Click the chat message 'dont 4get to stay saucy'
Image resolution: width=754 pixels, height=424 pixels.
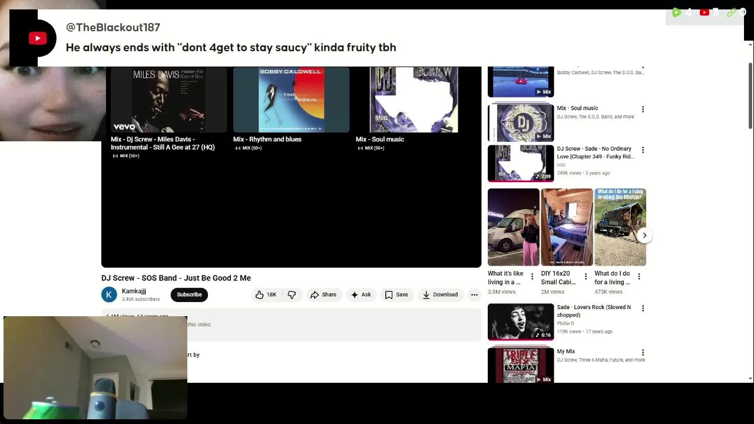(231, 47)
